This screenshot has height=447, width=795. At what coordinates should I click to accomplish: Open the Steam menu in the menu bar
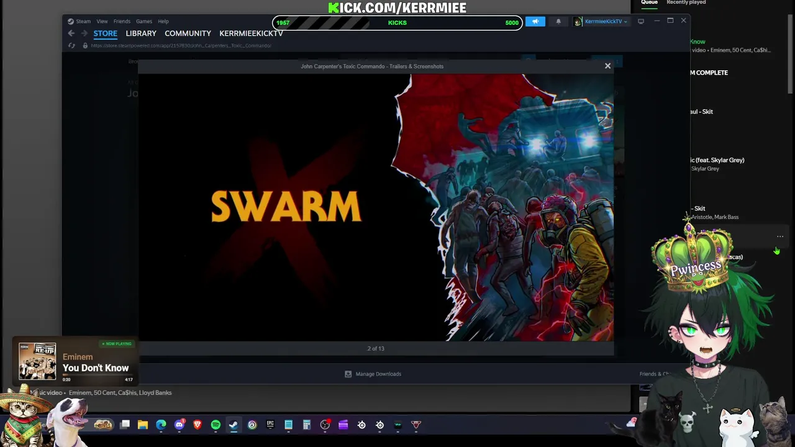[x=83, y=21]
